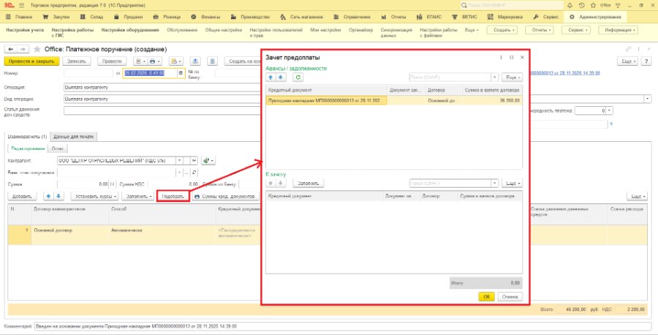658x335 pixels.
Task: Move the row down in the contracts table
Action: [58, 196]
